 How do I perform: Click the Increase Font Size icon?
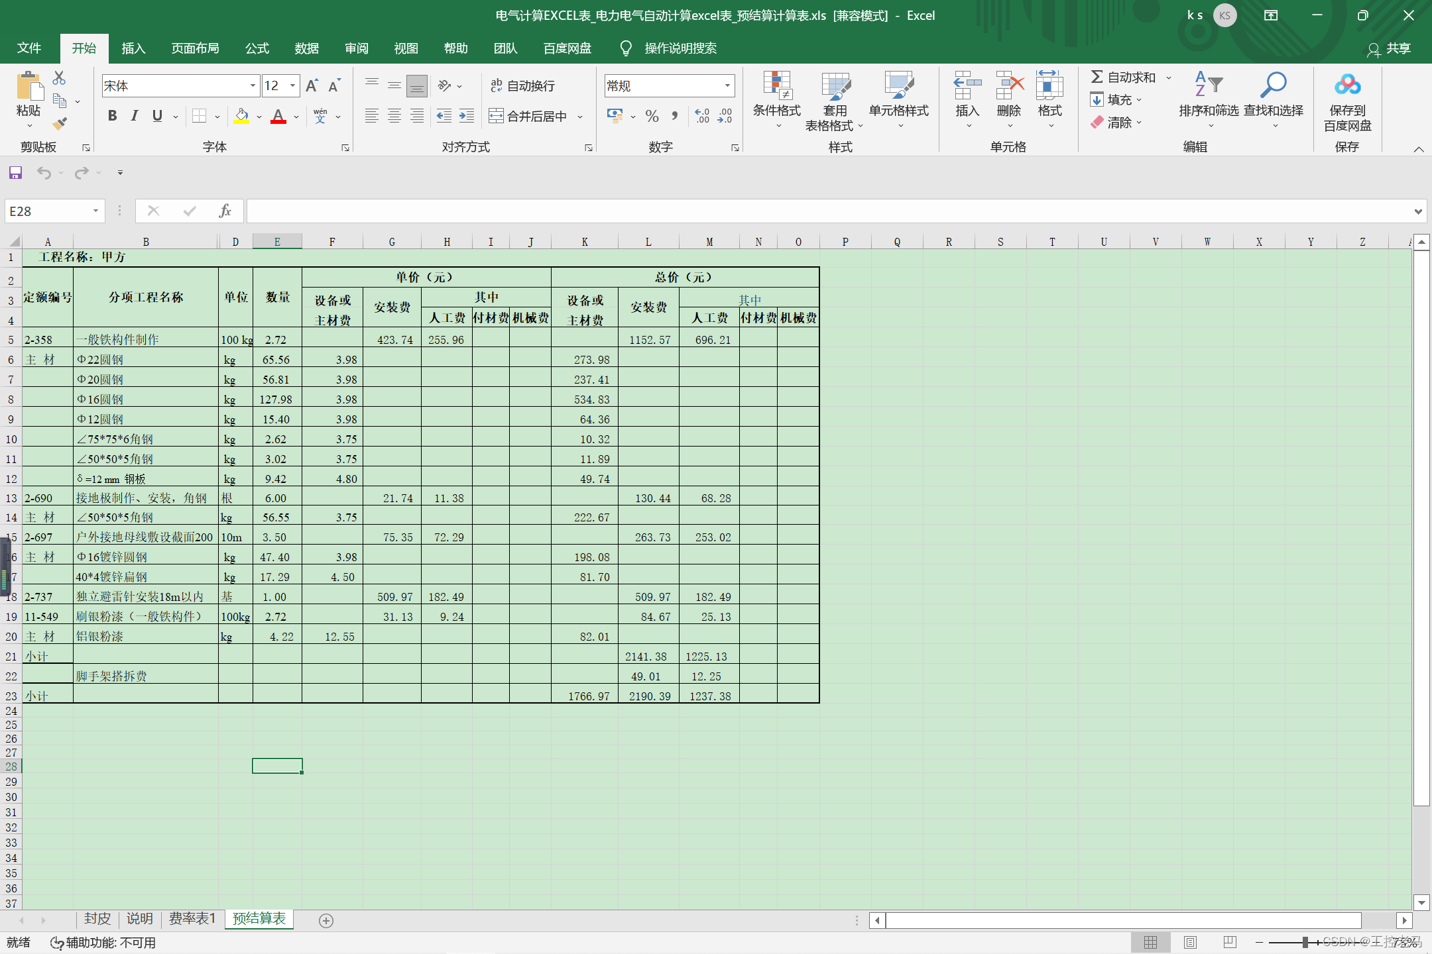(x=312, y=85)
